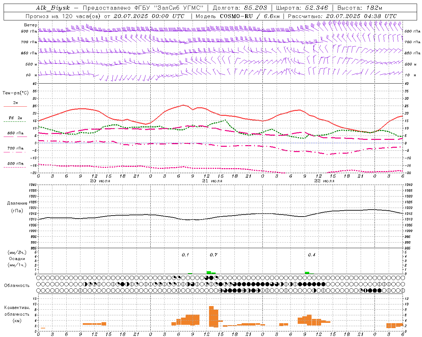Click the 0.1 precipitation amount

185,255
